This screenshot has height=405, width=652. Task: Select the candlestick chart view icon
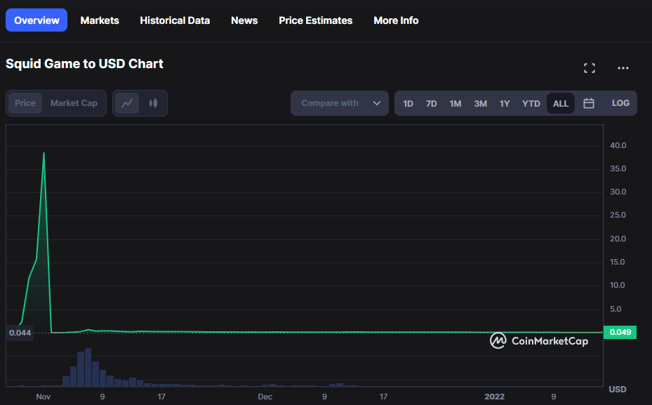pos(153,103)
